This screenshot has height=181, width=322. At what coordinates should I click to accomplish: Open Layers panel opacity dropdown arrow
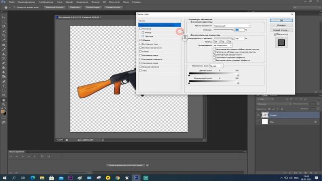[318, 104]
